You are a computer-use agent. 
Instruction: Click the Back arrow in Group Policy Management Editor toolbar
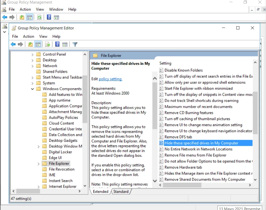(13, 44)
